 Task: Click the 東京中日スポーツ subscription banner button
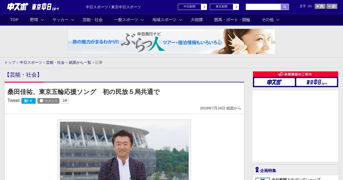[x=316, y=82]
